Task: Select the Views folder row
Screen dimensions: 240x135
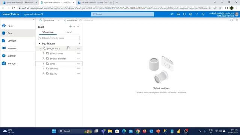Action: point(59,63)
